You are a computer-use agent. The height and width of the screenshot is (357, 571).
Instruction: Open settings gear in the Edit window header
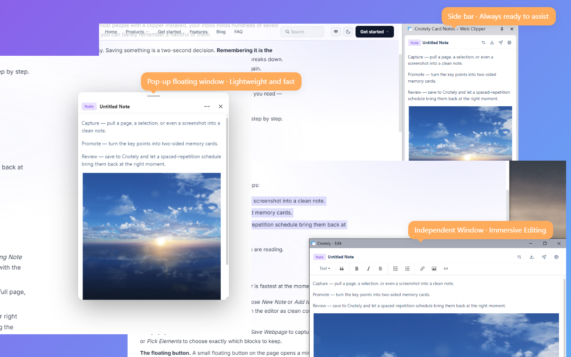point(556,257)
